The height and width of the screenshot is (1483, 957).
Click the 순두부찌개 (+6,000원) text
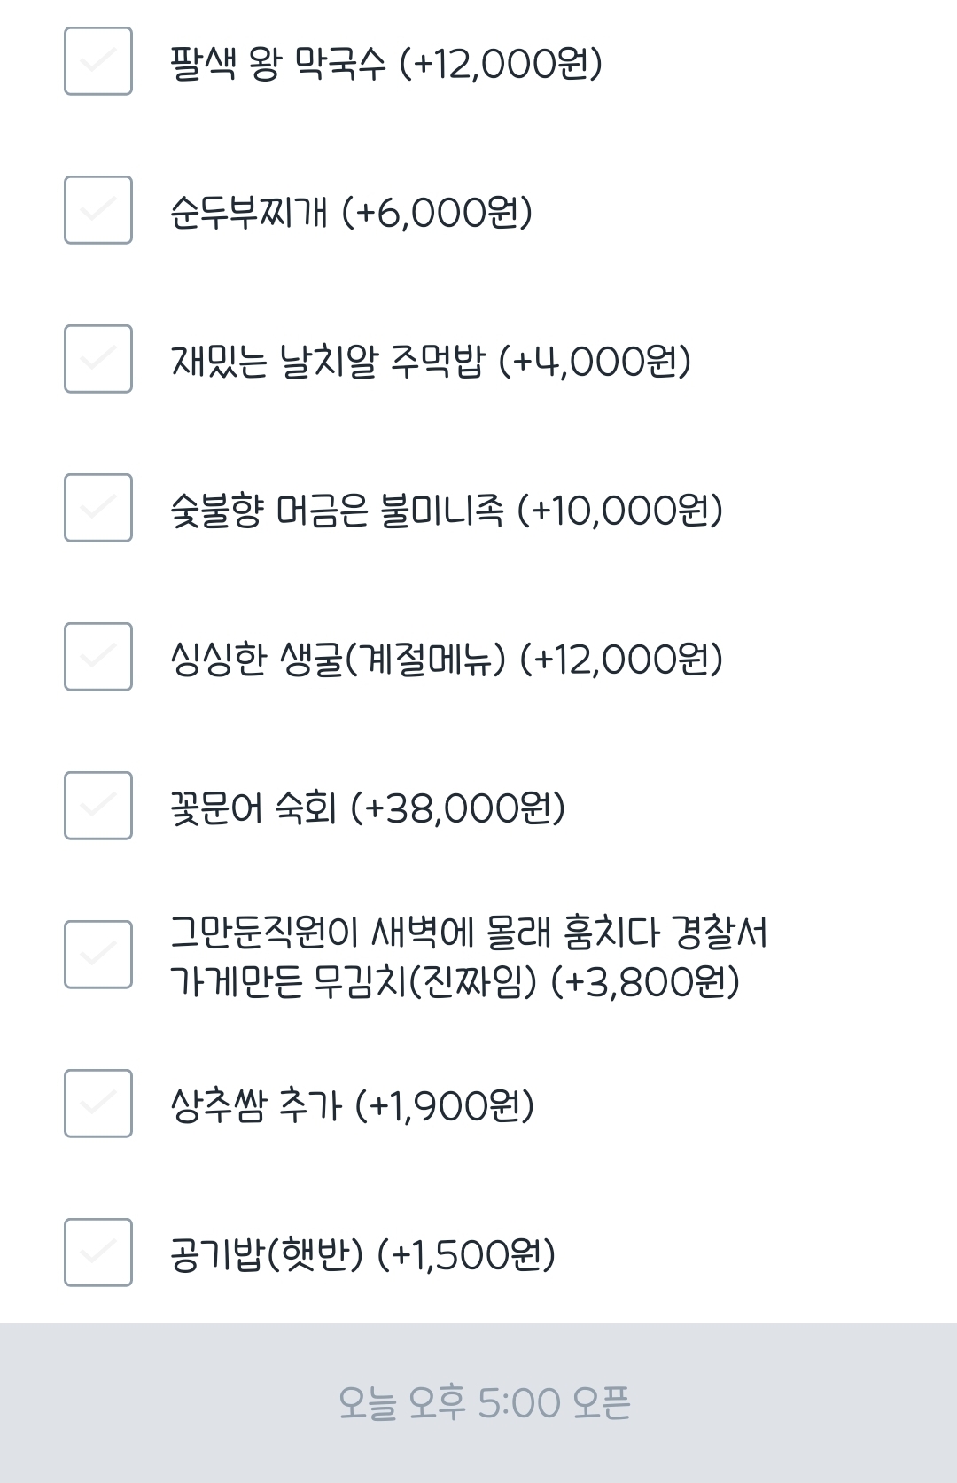pos(351,212)
